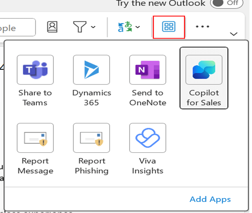252x213 pixels.
Task: Click the Report Message add-in
Action: 35,137
